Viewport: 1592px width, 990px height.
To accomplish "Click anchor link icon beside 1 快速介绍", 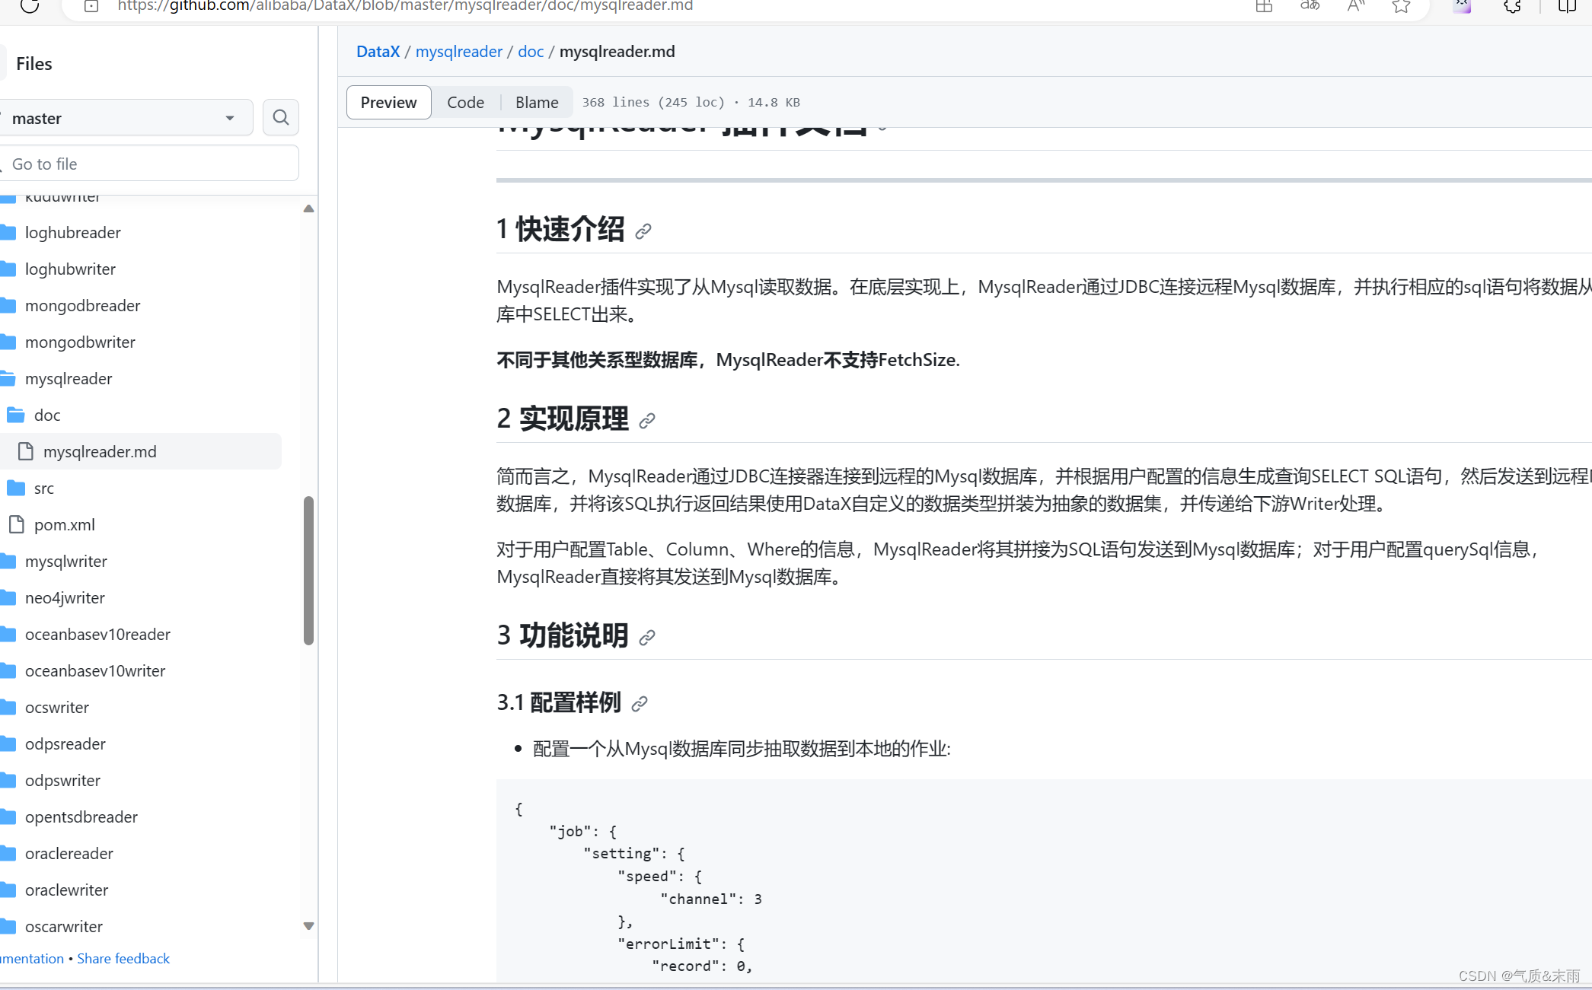I will pyautogui.click(x=643, y=231).
